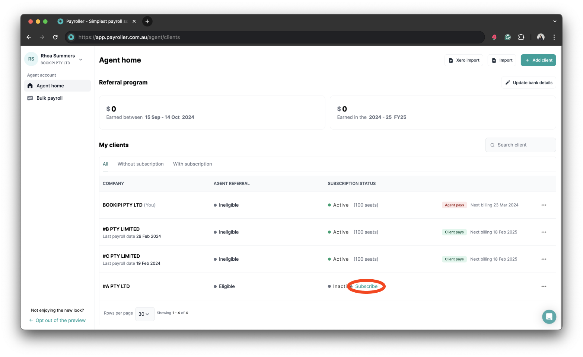Click the red bell extension icon
This screenshot has height=357, width=583.
click(494, 37)
